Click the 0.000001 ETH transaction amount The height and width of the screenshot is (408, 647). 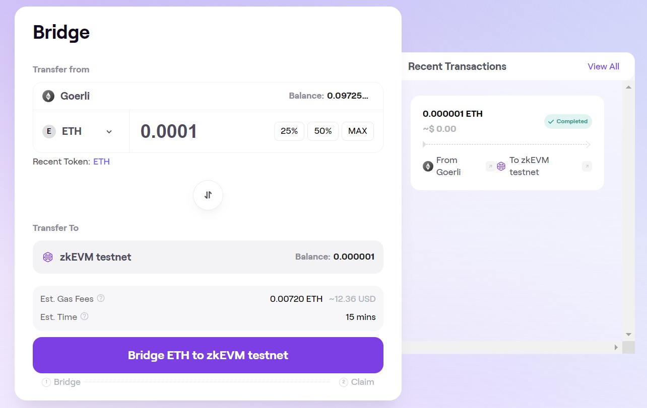(x=452, y=114)
